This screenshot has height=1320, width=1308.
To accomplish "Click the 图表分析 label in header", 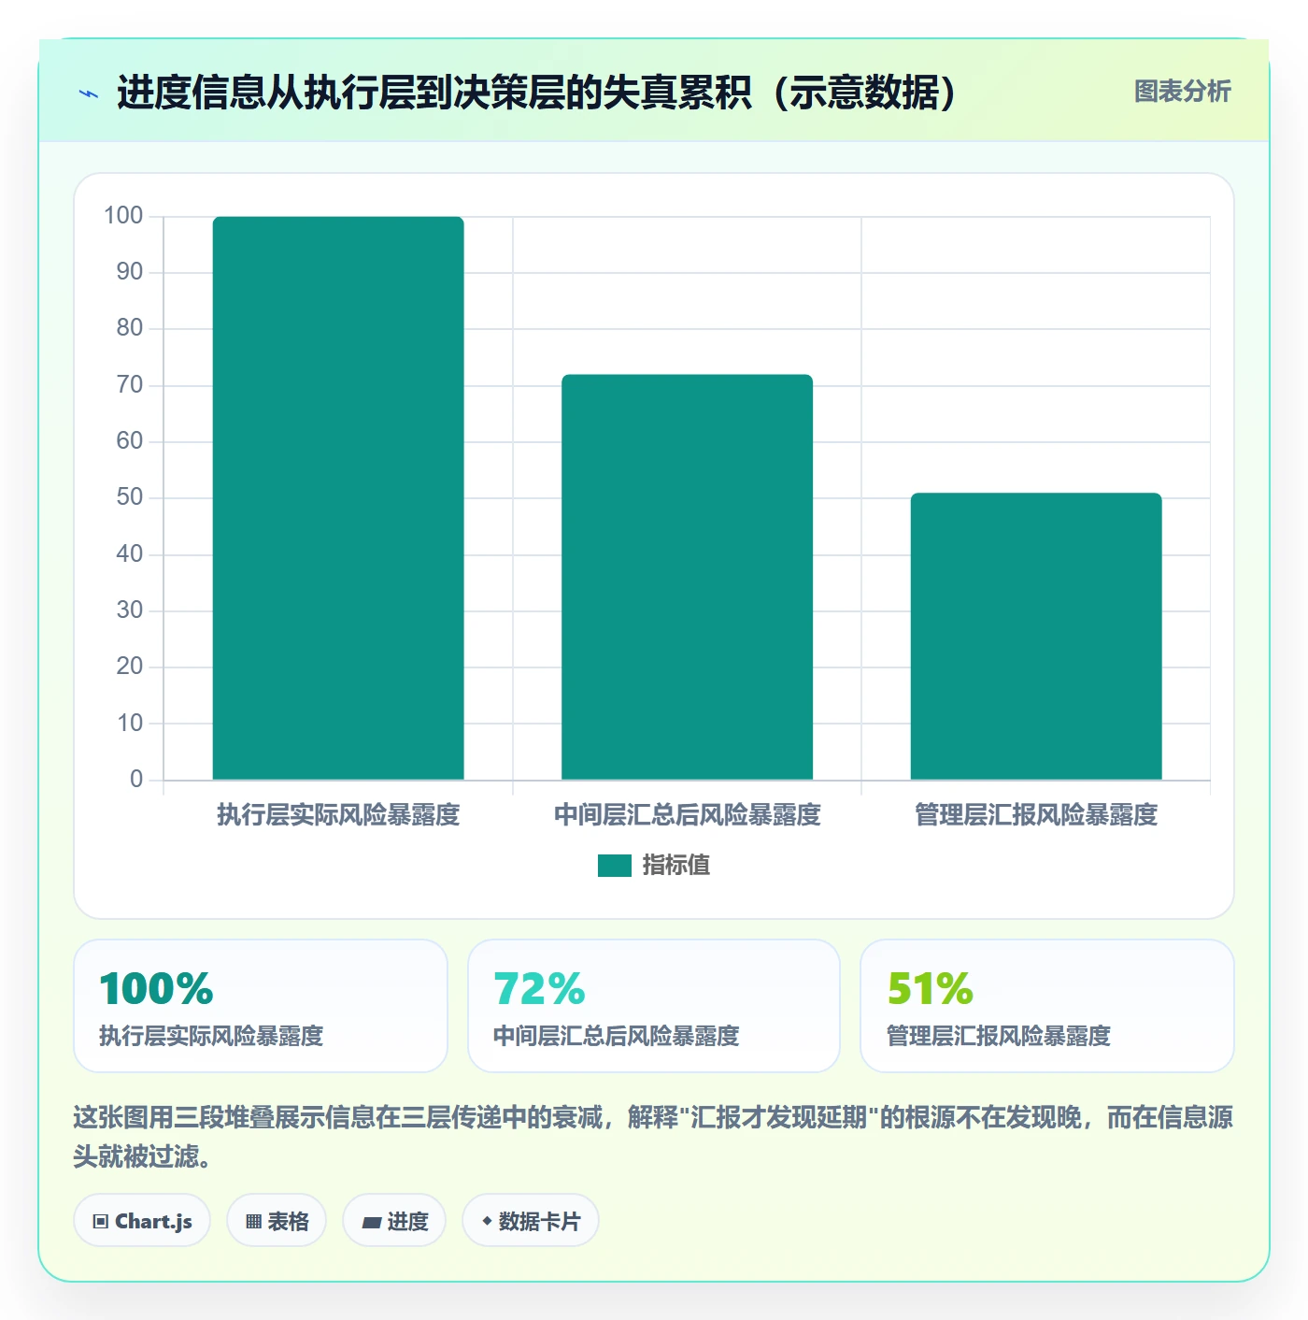I will 1182,92.
